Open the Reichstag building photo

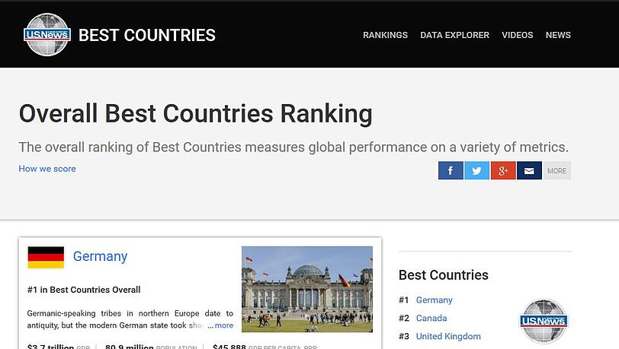click(307, 289)
